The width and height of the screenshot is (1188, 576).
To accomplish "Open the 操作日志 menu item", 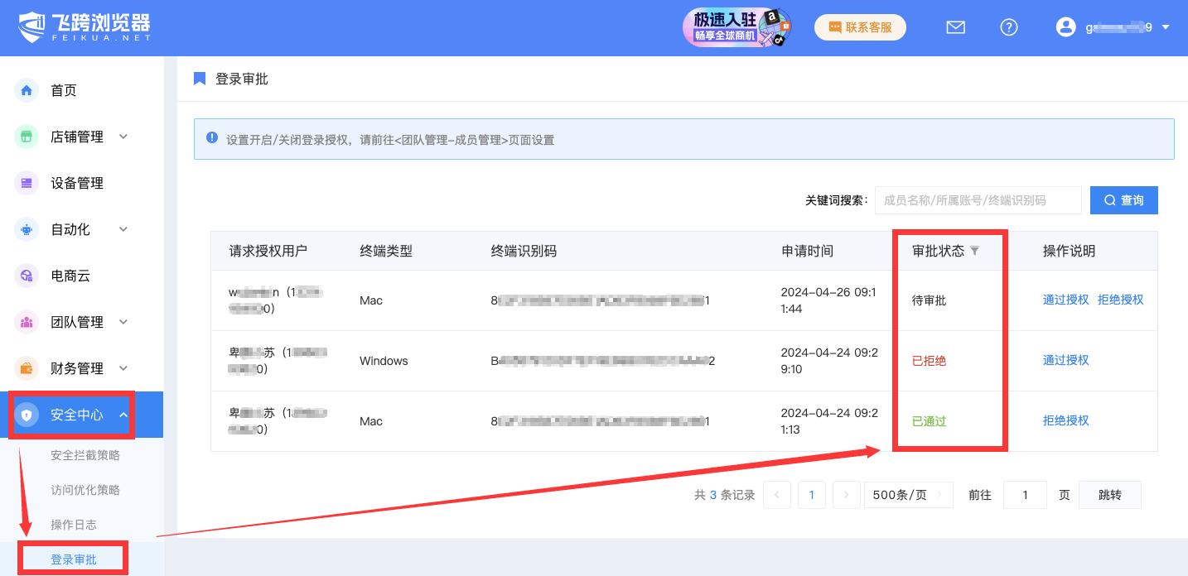I will (74, 525).
